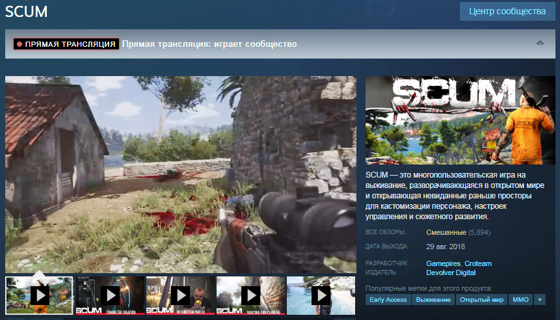This screenshot has width=560, height=320.
Task: Open publisher Devolver Digital page
Action: click(451, 273)
